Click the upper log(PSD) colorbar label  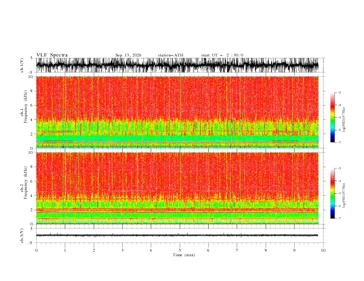344,120
